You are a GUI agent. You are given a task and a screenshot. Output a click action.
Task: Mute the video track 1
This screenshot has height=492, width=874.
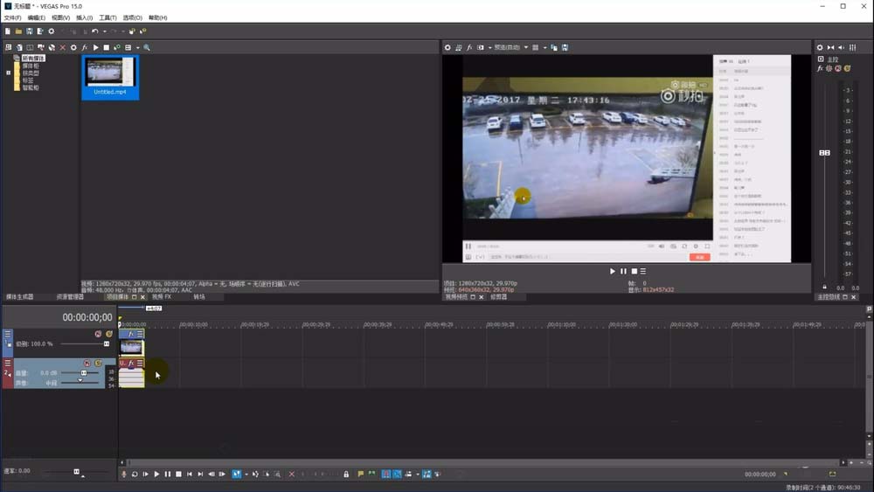point(98,334)
